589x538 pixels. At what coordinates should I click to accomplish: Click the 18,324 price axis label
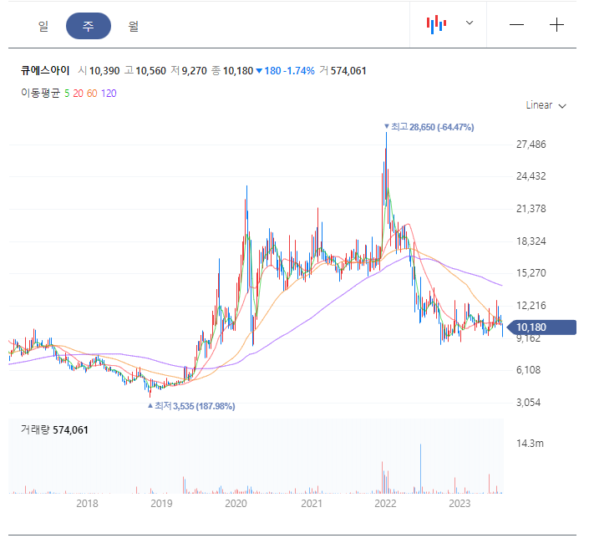click(531, 241)
